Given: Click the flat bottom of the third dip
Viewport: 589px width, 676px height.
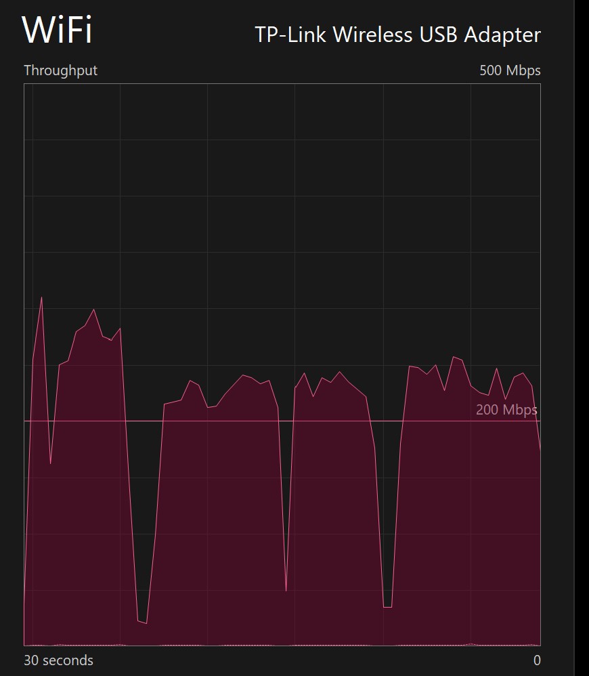Looking at the screenshot, I should pos(387,606).
